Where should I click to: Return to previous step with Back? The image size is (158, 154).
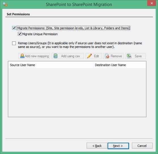tap(97, 146)
